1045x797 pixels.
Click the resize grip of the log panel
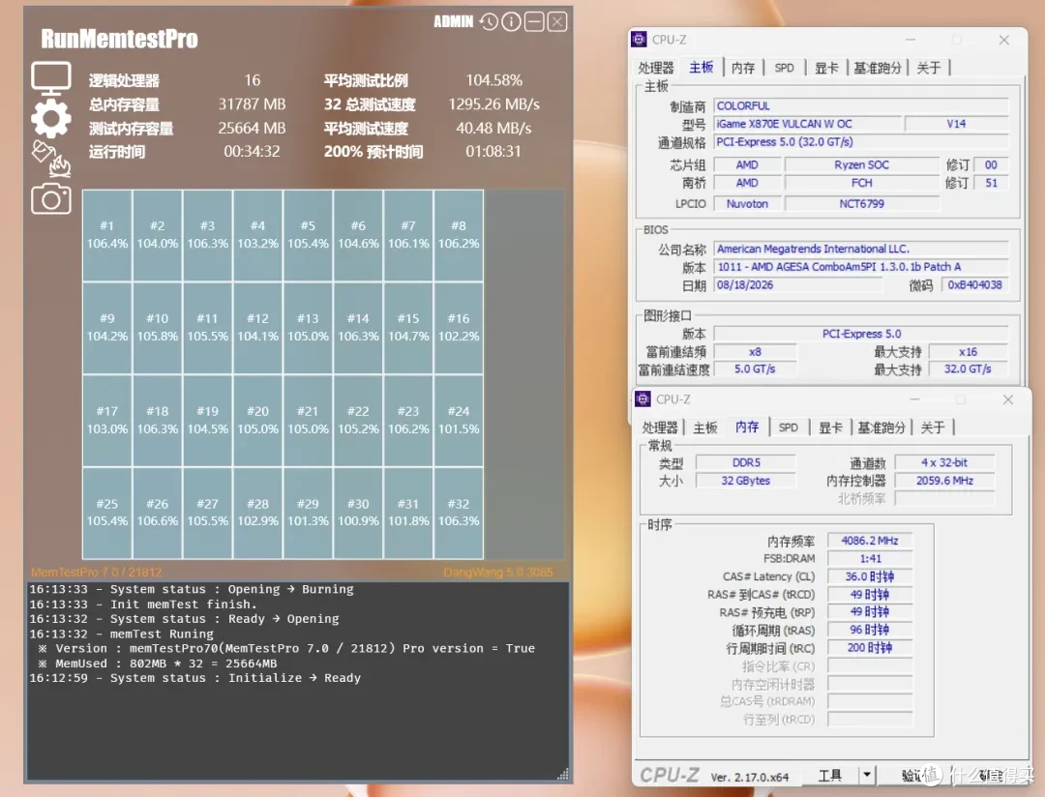pos(563,774)
